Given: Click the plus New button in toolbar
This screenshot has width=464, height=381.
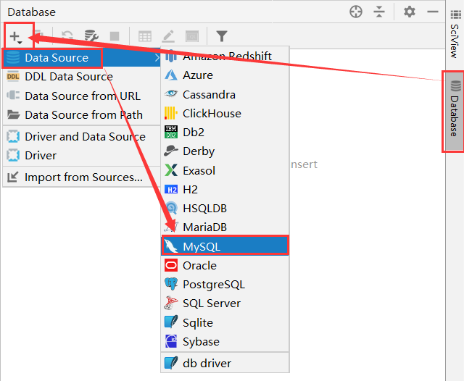Looking at the screenshot, I should tap(16, 37).
